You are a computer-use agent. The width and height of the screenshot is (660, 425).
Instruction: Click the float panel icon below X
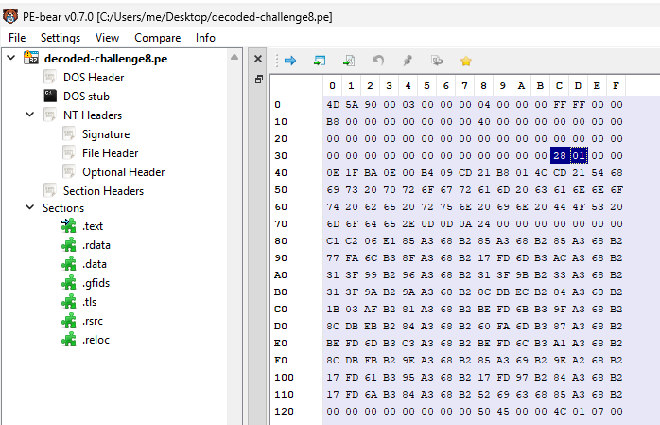(258, 80)
